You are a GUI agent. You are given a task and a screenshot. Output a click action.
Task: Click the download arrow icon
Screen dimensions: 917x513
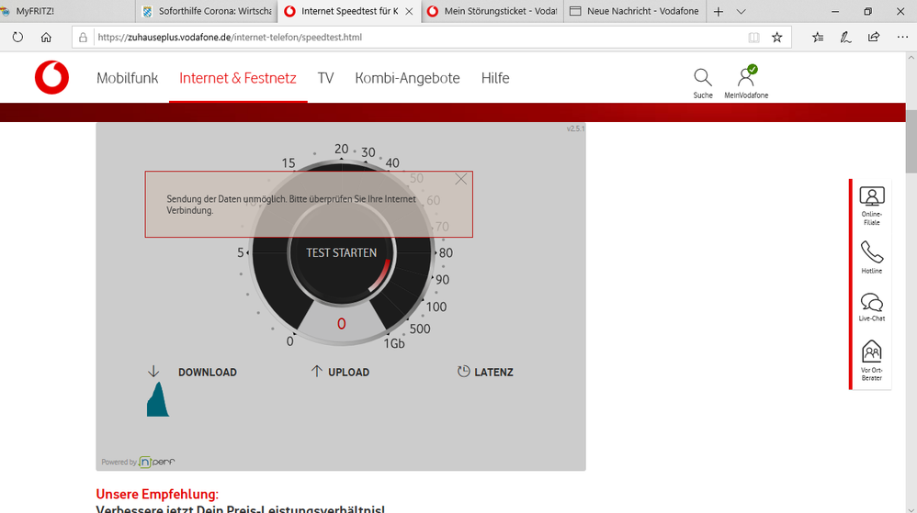pos(153,372)
